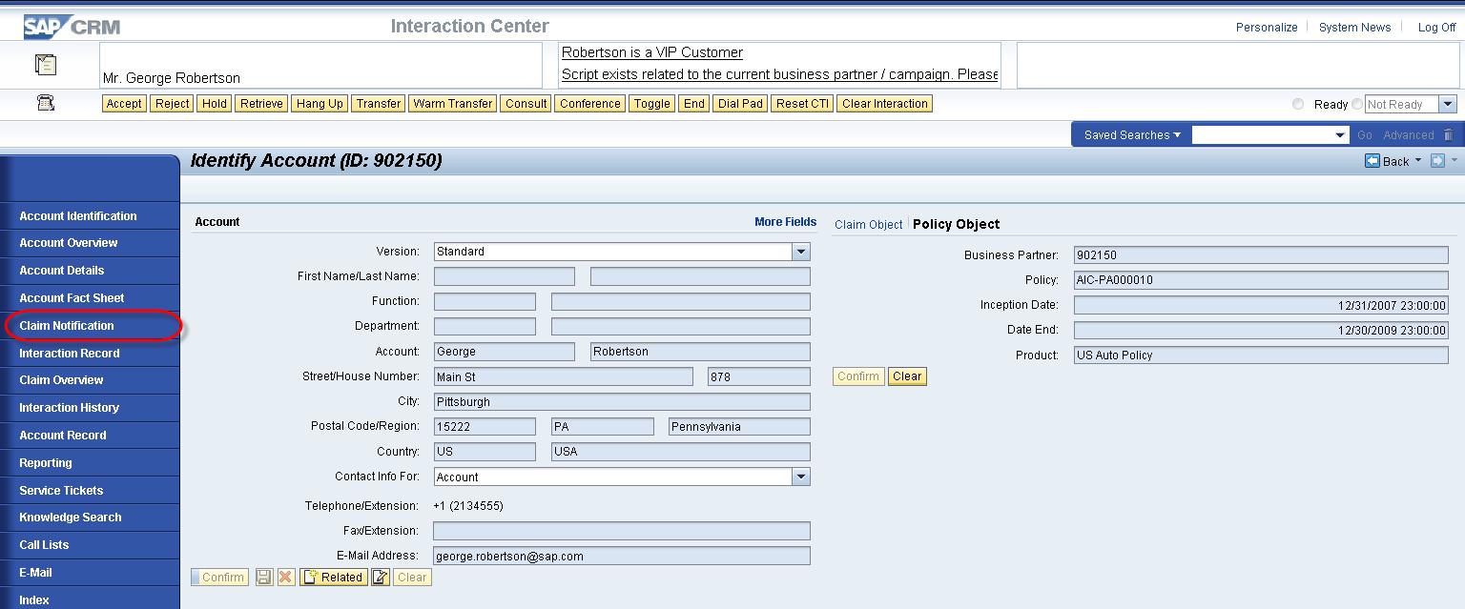Open System News

pos(1354,28)
